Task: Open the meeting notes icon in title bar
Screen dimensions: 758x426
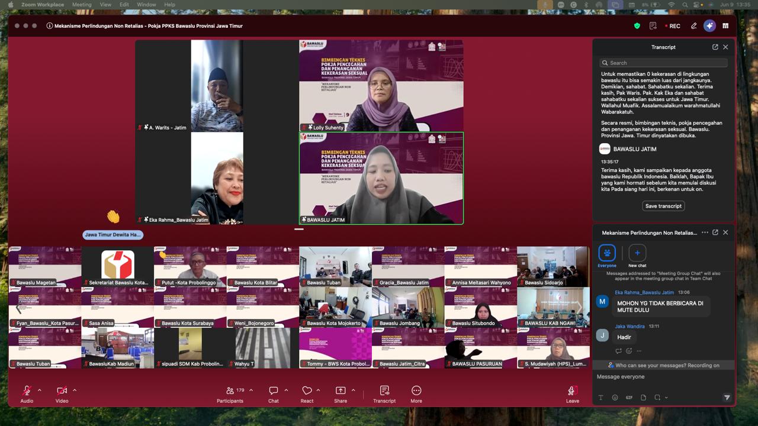Action: pos(653,26)
